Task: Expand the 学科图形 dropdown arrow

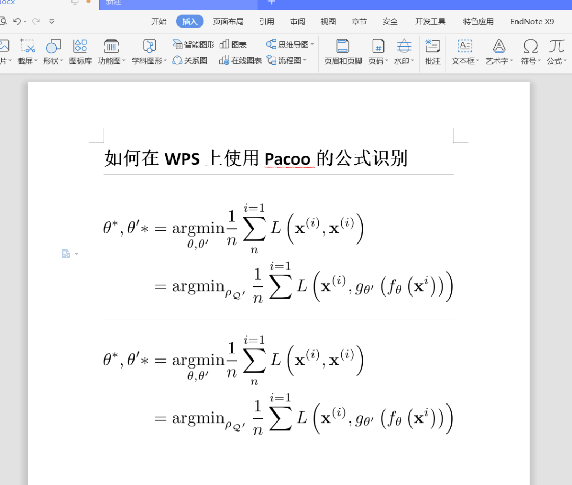Action: tap(165, 60)
